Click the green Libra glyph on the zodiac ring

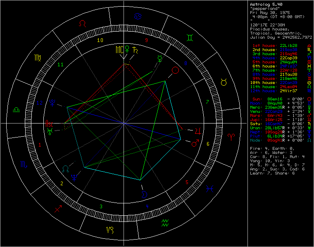pyautogui.click(x=16, y=110)
